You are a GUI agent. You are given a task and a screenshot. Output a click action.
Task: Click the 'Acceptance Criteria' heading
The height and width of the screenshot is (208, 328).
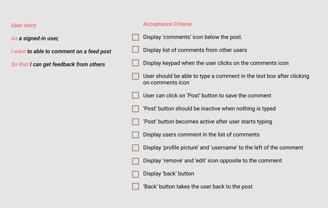tap(167, 24)
